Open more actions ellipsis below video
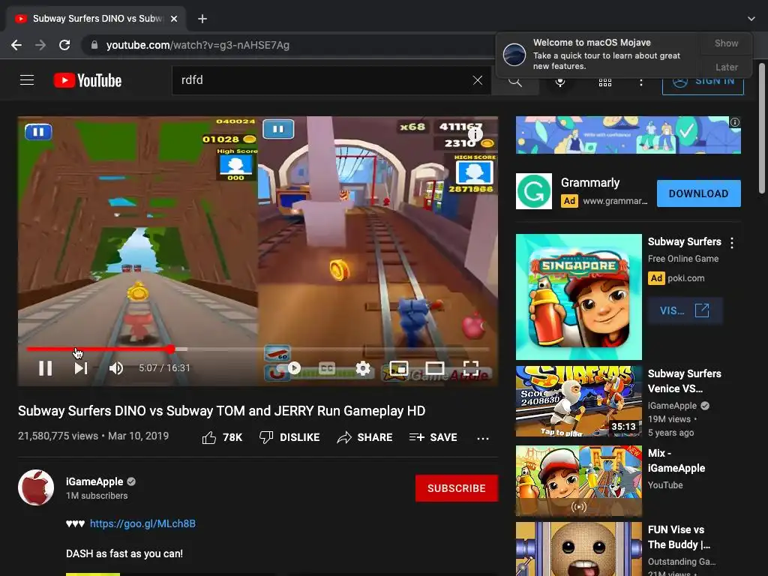 (x=483, y=438)
